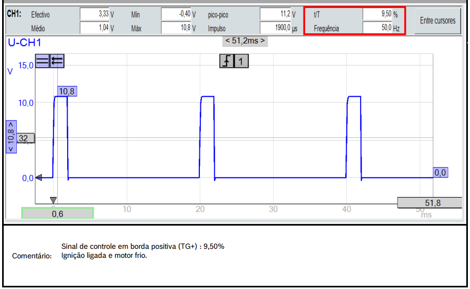Click the vertical < 10,8 > range control
Screen dimensions: 470x289
pyautogui.click(x=11, y=136)
